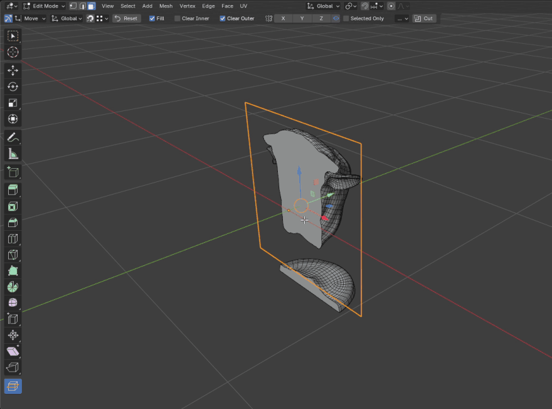
Task: Switch to edge select mode
Action: 82,6
